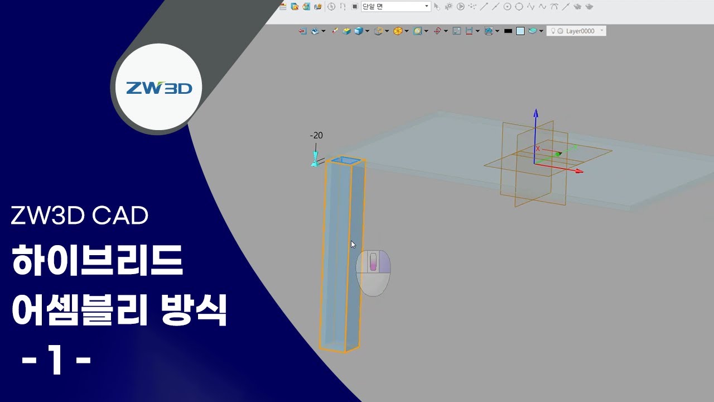
Task: Expand arrow next to red crosshair icon
Action: 446,31
